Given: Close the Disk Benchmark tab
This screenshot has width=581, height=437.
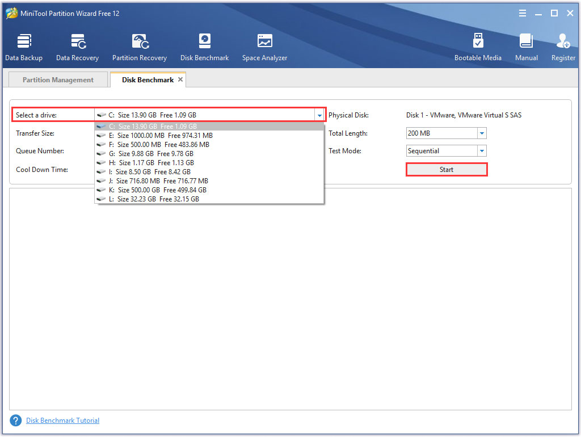Looking at the screenshot, I should [x=181, y=79].
